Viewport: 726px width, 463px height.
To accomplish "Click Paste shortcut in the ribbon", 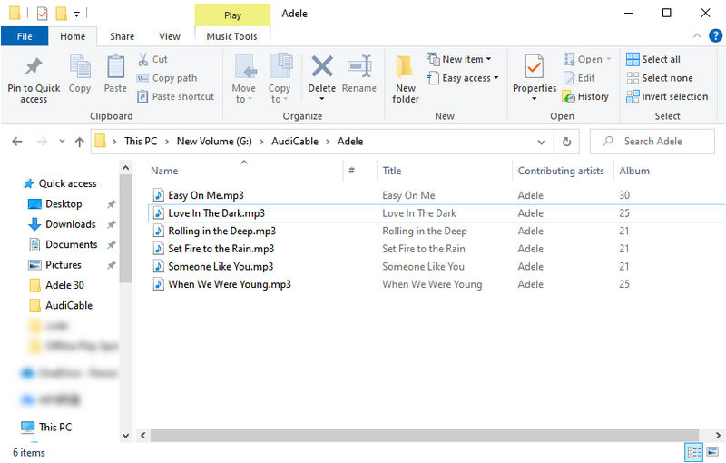I will point(175,97).
